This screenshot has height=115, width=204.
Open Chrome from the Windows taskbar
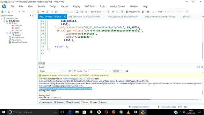pyautogui.click(x=121, y=112)
